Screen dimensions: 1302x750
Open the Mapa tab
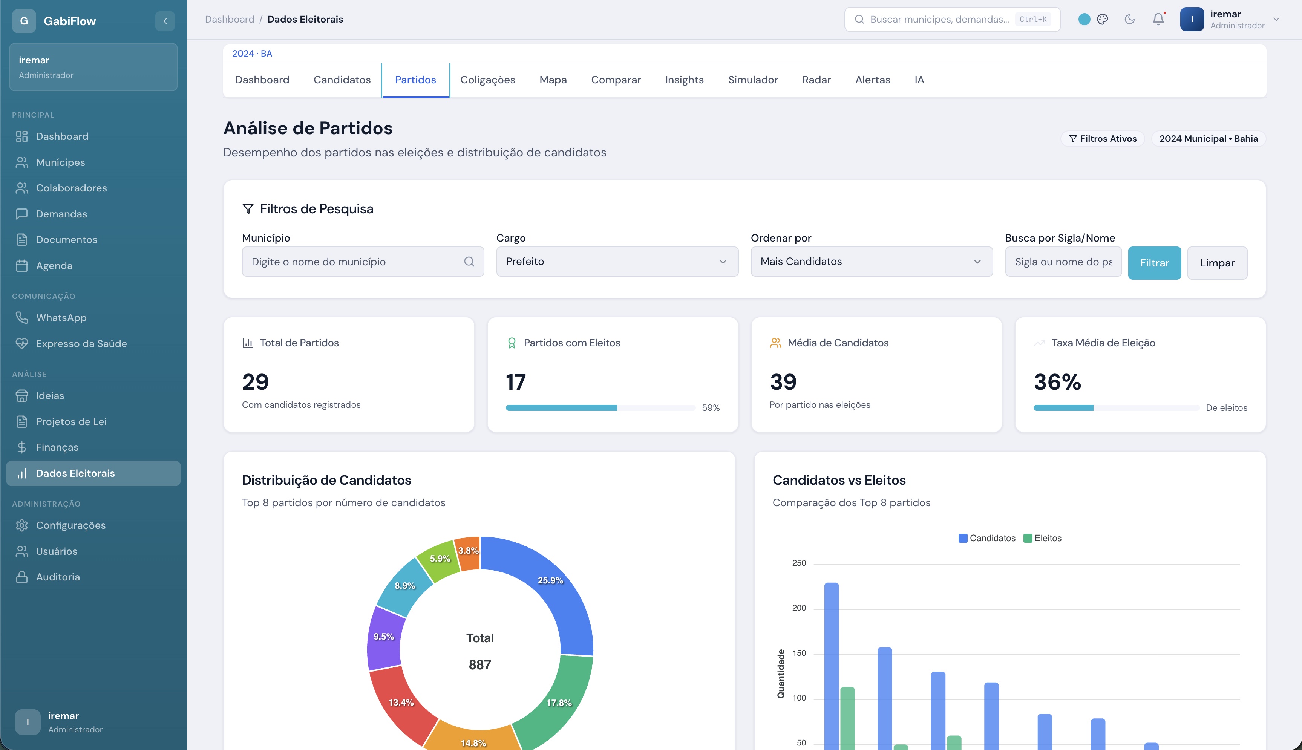[x=553, y=80]
